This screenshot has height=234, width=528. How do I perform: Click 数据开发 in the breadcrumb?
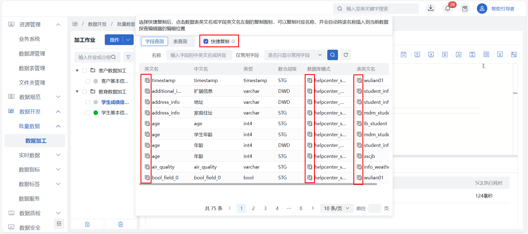(x=97, y=24)
